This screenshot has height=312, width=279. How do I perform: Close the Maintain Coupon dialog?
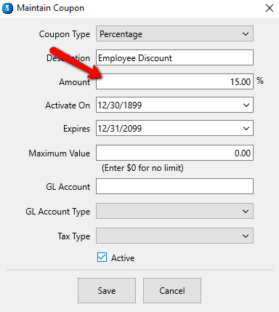click(270, 8)
